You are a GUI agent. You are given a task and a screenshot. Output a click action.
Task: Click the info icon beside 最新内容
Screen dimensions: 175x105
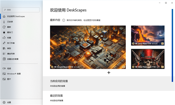(64, 20)
